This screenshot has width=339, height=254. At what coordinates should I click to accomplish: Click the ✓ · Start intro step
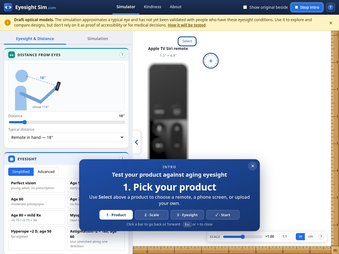tap(223, 215)
